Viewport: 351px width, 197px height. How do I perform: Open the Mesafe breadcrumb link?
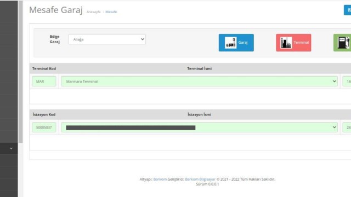pos(111,12)
